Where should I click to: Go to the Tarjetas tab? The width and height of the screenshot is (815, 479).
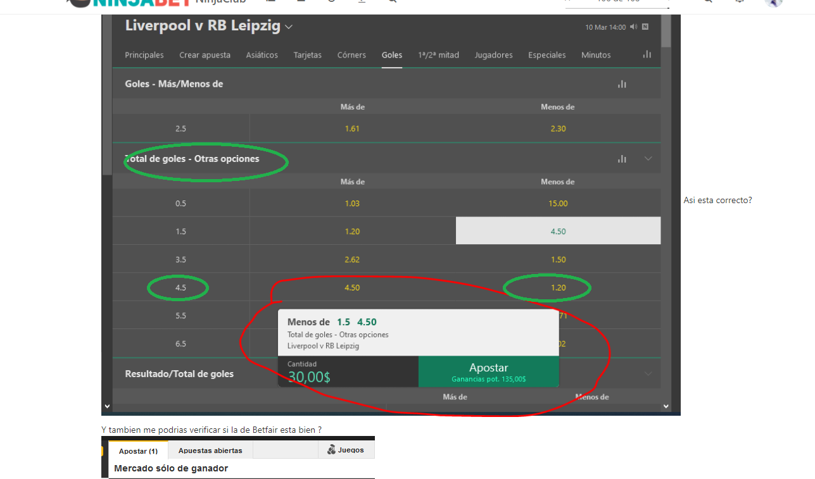[x=307, y=55]
